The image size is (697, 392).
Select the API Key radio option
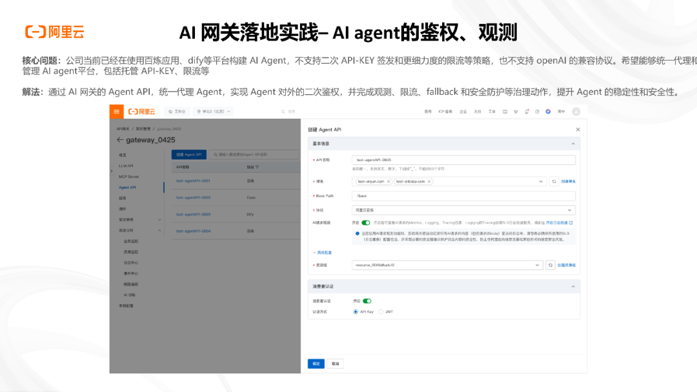click(354, 311)
